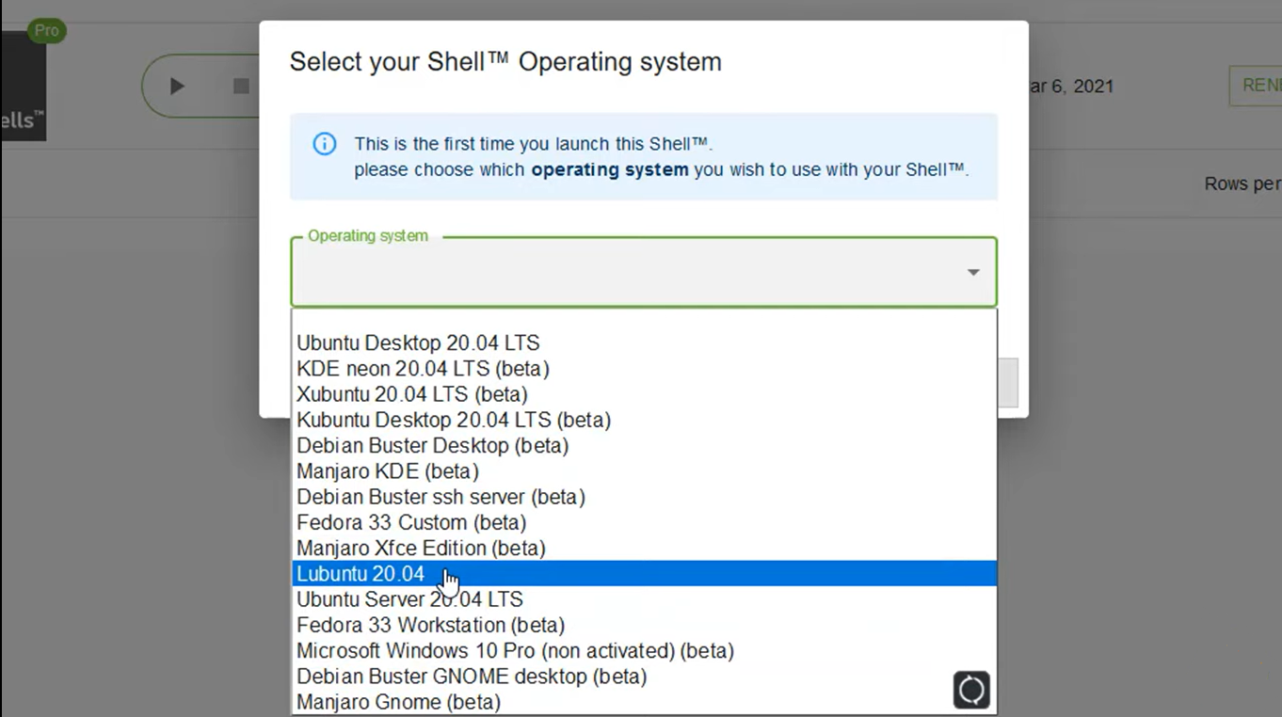Viewport: 1282px width, 717px height.
Task: Choose Fedora 33 Workstation beta
Action: tap(430, 625)
